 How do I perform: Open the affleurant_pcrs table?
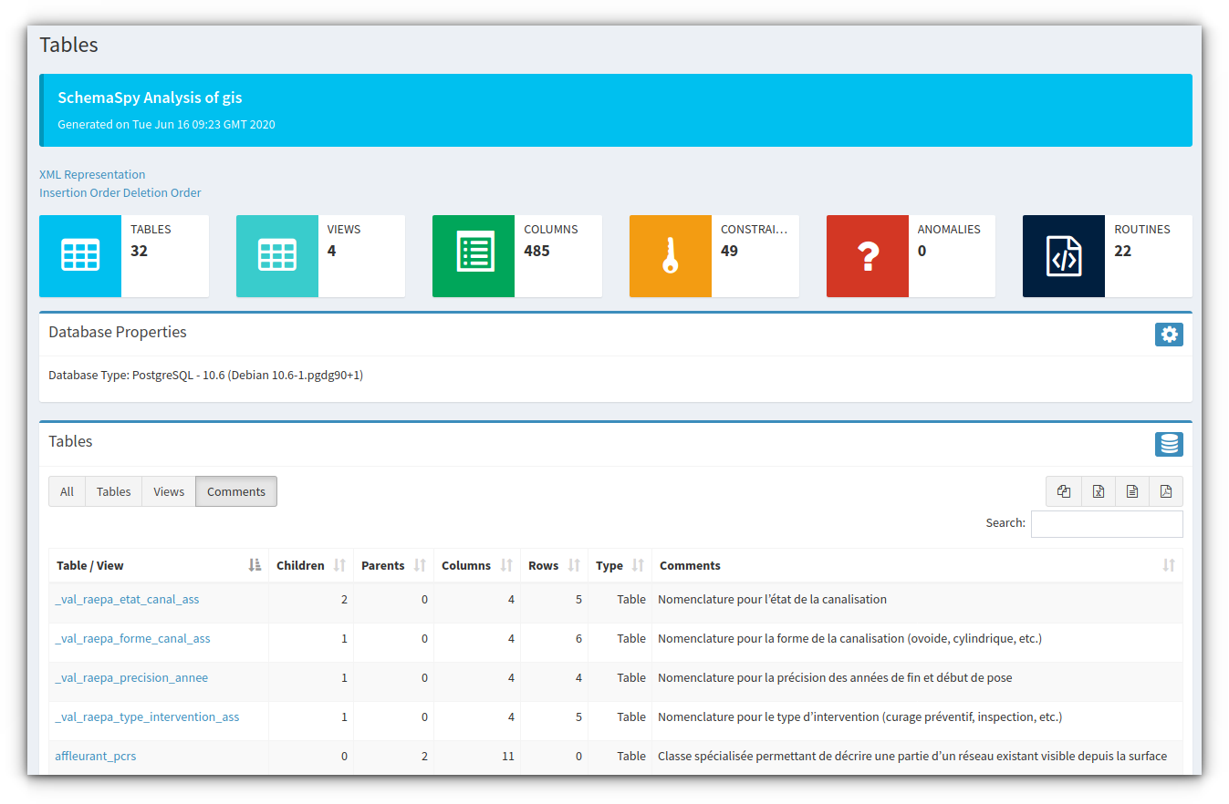click(96, 756)
